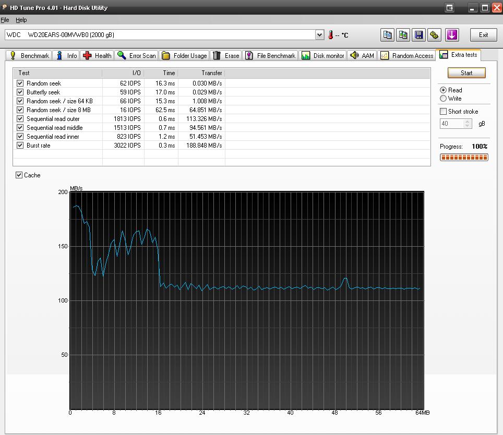The width and height of the screenshot is (503, 435).
Task: Click the blue Info tab icon
Action: tap(59, 55)
